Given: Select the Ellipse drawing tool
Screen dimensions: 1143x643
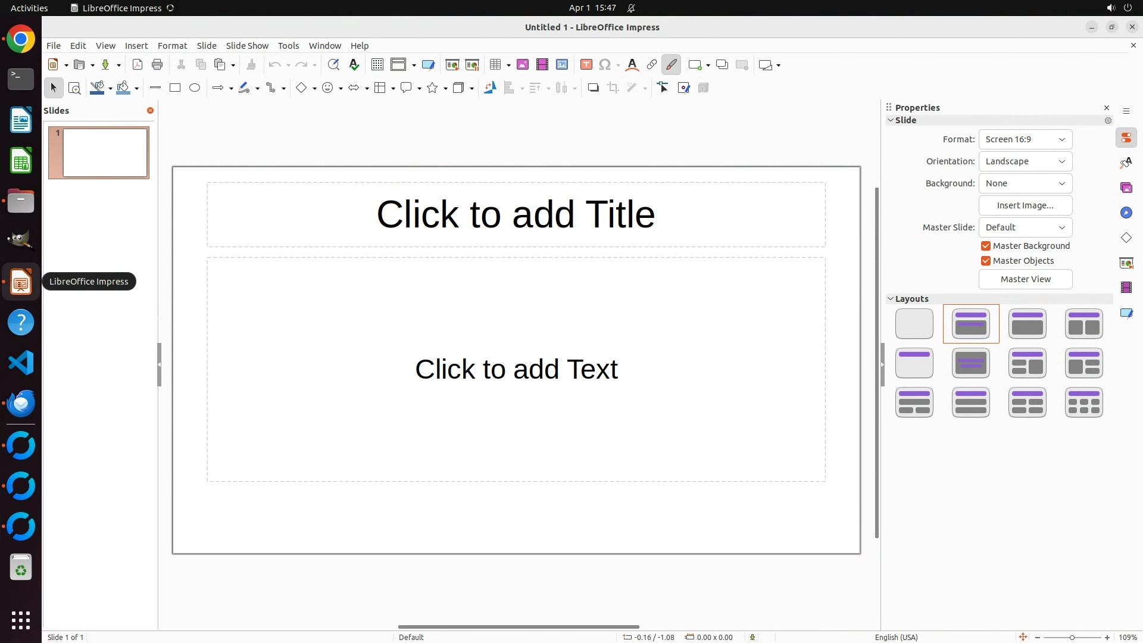Looking at the screenshot, I should 195,88.
